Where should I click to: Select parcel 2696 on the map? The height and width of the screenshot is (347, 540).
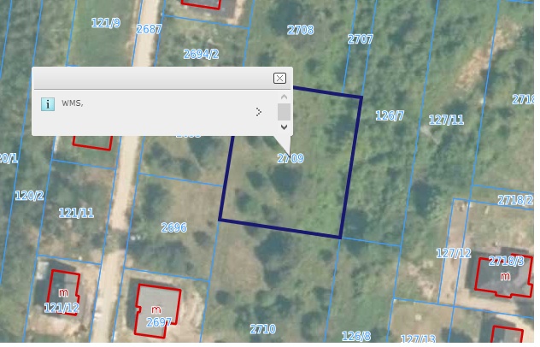173,227
